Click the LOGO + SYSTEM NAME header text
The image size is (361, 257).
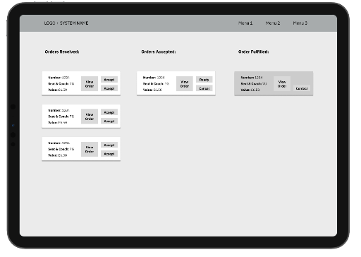(66, 23)
